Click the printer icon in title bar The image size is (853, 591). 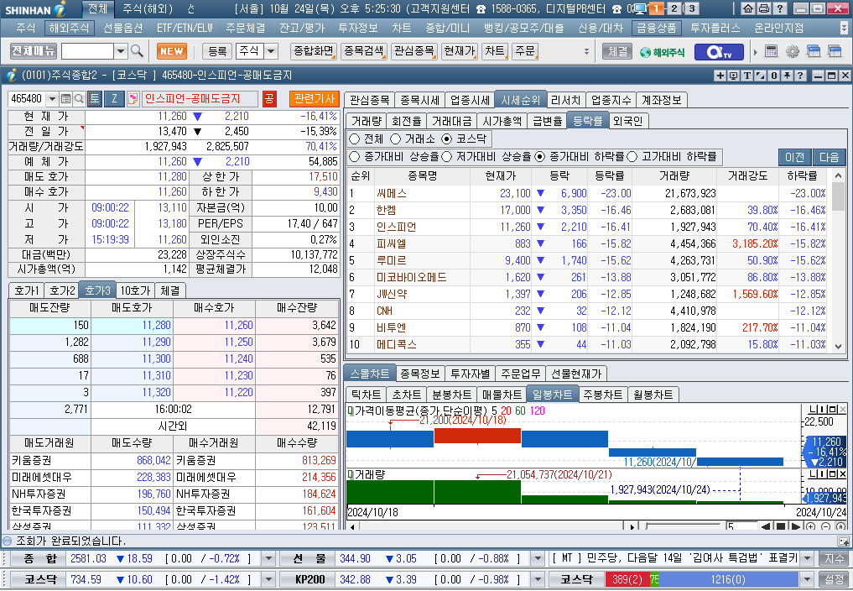[x=764, y=8]
